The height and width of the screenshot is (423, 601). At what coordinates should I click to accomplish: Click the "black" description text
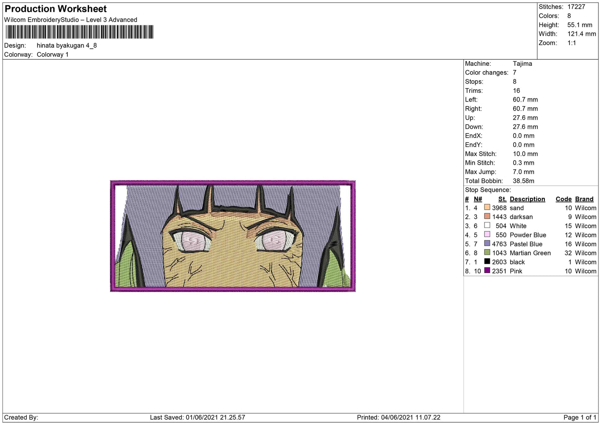coord(517,262)
